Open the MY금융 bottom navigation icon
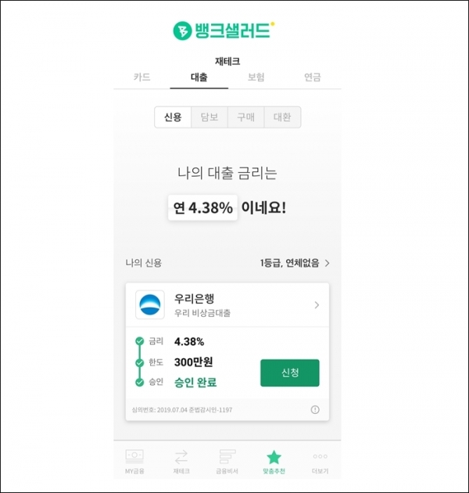Viewport: 469px width, 493px height. [134, 456]
